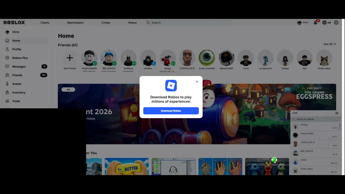Image resolution: width=345 pixels, height=194 pixels.
Task: Click the Friends icon in the sidebar
Action: (x=7, y=75)
